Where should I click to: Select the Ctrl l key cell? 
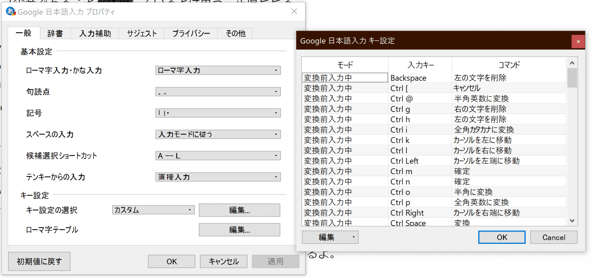pos(420,150)
